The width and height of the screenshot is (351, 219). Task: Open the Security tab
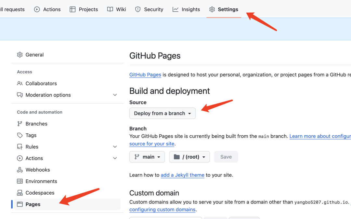point(149,9)
